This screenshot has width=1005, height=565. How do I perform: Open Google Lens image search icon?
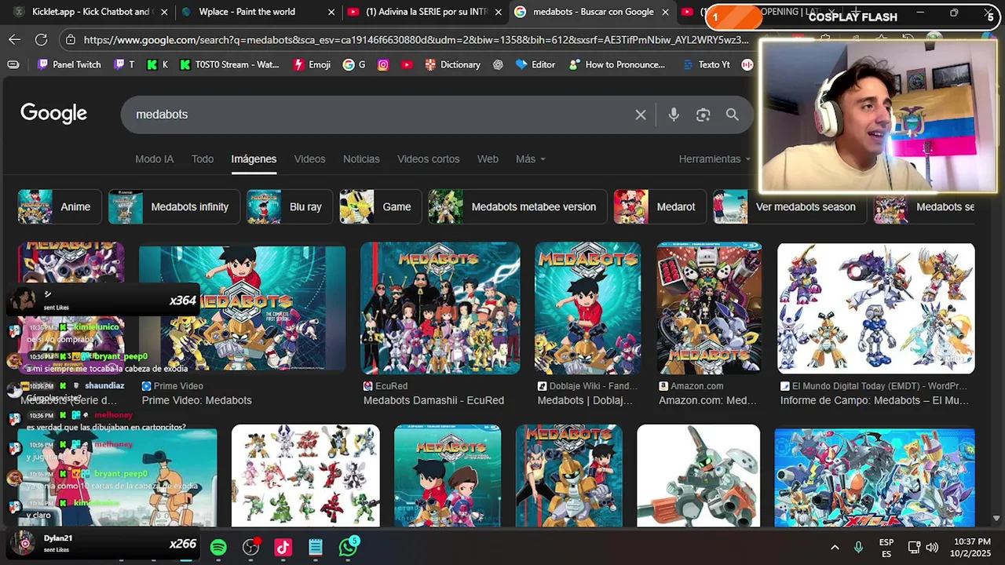703,115
